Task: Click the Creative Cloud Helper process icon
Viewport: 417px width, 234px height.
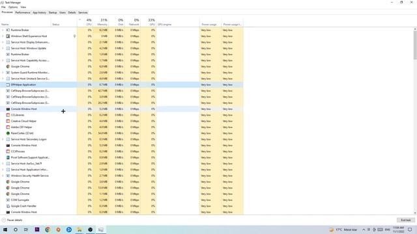Action: point(8,121)
